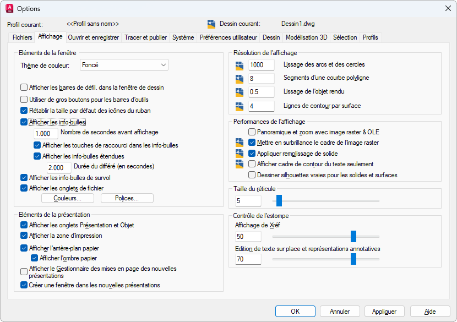457x322 pixels.
Task: Open the Modélisation 3D tab
Action: [x=306, y=37]
